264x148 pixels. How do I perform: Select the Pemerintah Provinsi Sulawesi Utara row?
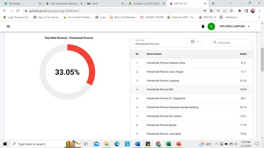(x=192, y=63)
